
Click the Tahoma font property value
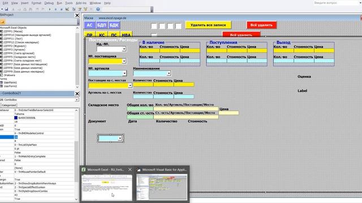point(19,114)
